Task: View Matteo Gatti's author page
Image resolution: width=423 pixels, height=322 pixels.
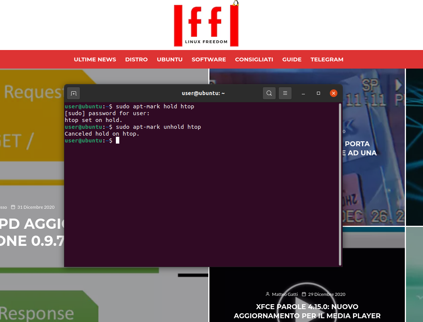Action: [285, 294]
